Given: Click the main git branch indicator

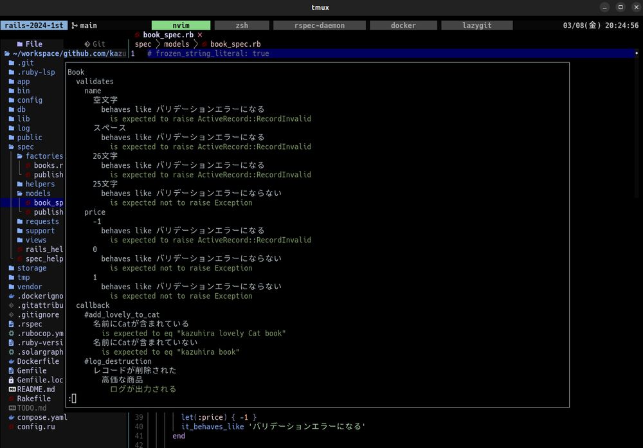Looking at the screenshot, I should [x=84, y=26].
